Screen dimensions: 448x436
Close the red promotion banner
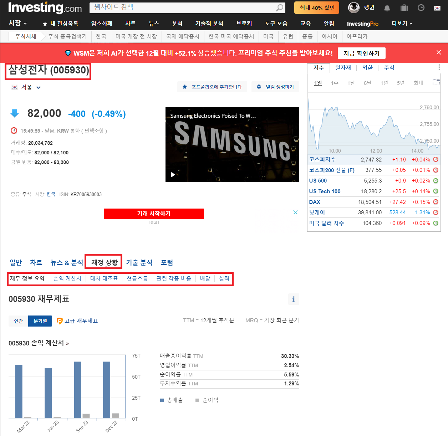(x=439, y=52)
